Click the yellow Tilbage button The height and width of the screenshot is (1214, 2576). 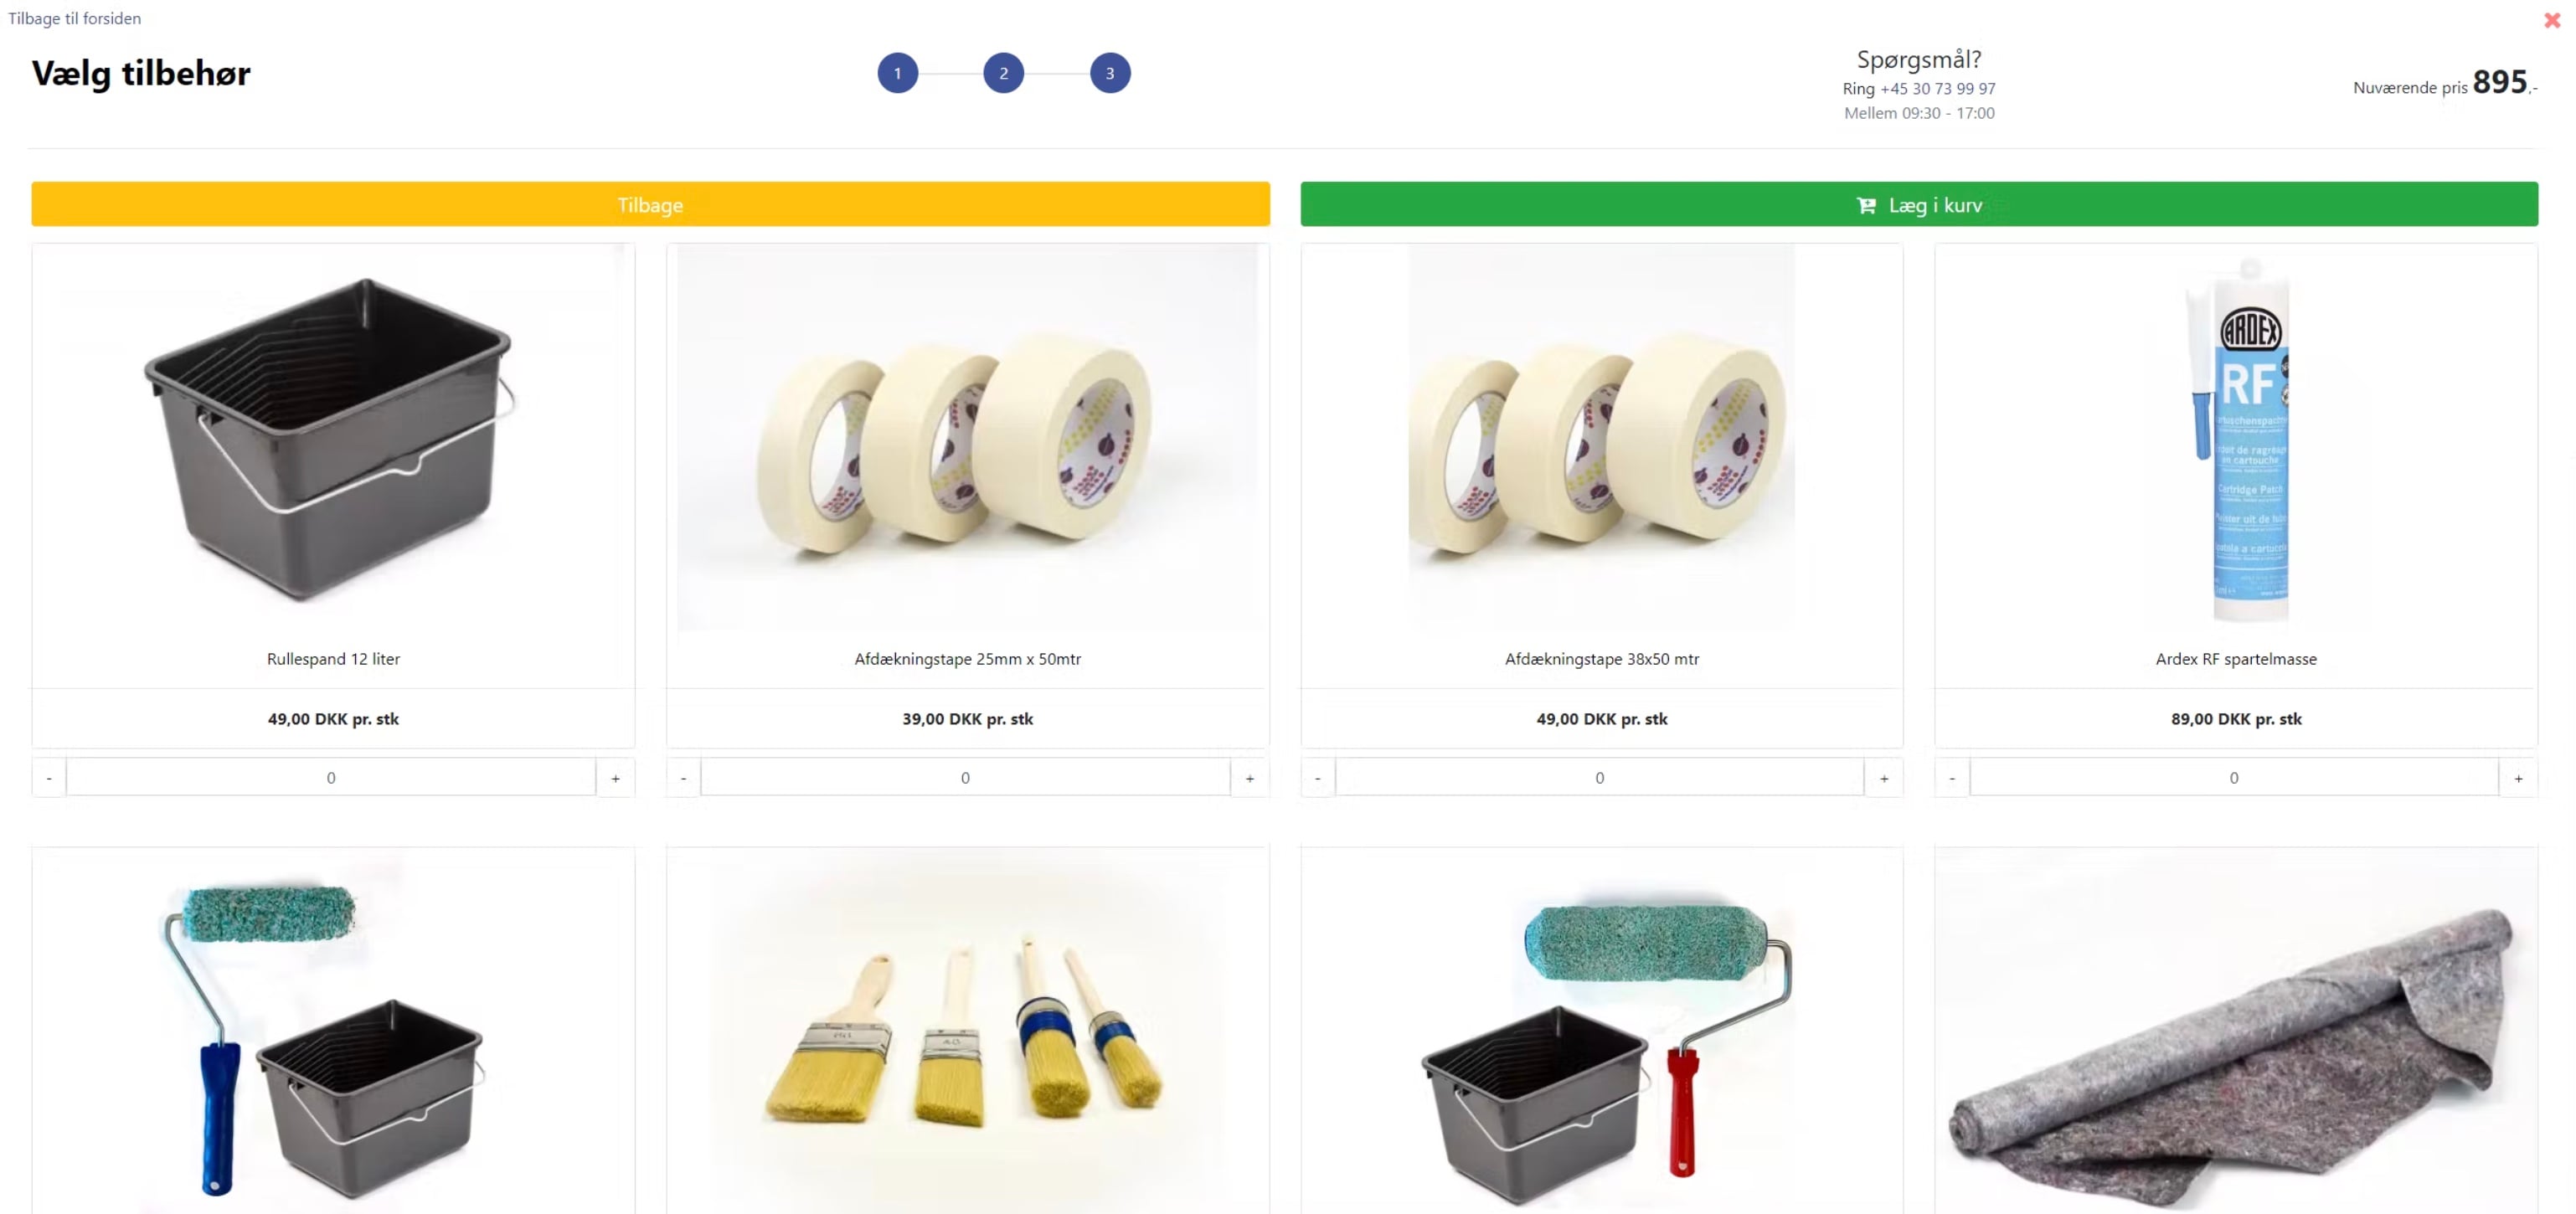pos(650,204)
